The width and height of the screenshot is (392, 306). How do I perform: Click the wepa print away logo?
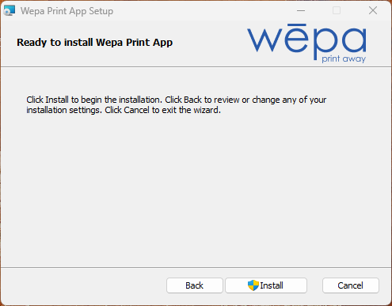coord(306,43)
